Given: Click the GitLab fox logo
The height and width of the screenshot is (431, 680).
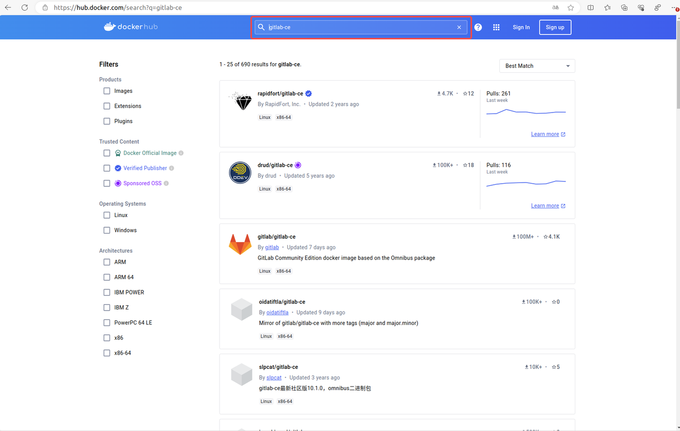Looking at the screenshot, I should [x=240, y=244].
